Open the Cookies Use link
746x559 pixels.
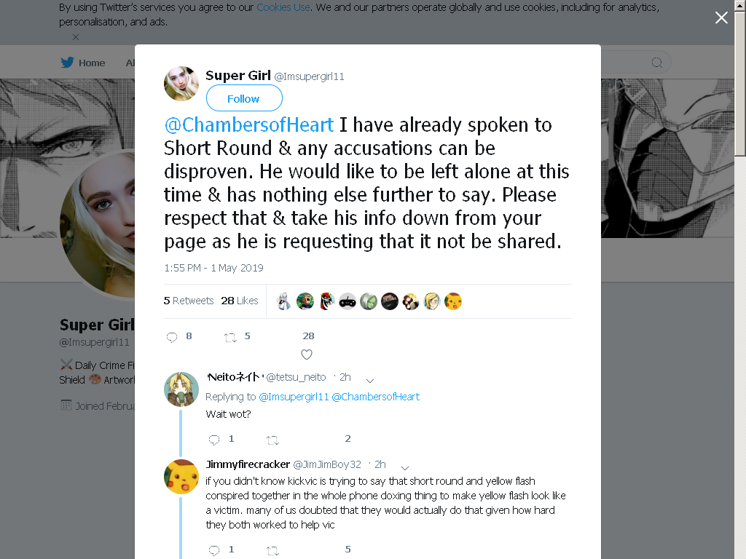[x=283, y=7]
